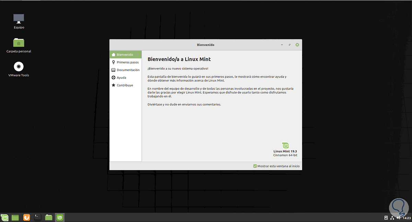Click the clock in the taskbar
Image resolution: width=412 pixels, height=222 pixels.
[407, 217]
